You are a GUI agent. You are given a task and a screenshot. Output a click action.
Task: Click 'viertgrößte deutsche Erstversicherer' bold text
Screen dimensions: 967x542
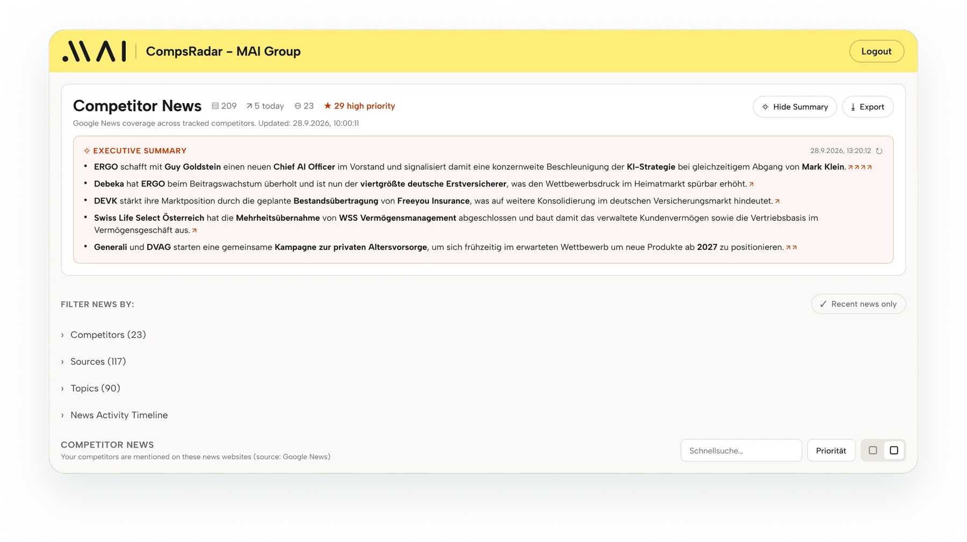click(x=433, y=184)
